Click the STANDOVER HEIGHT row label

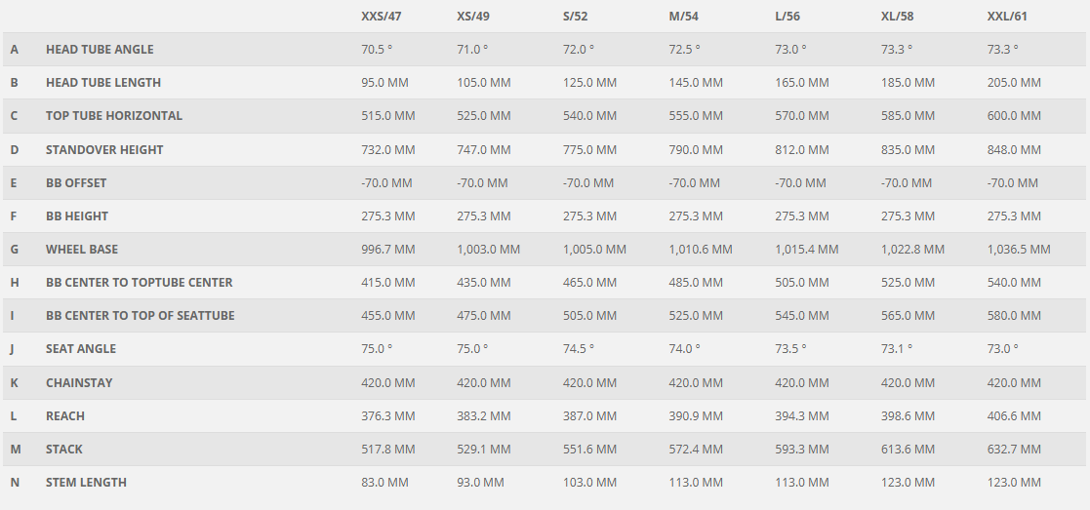point(104,150)
